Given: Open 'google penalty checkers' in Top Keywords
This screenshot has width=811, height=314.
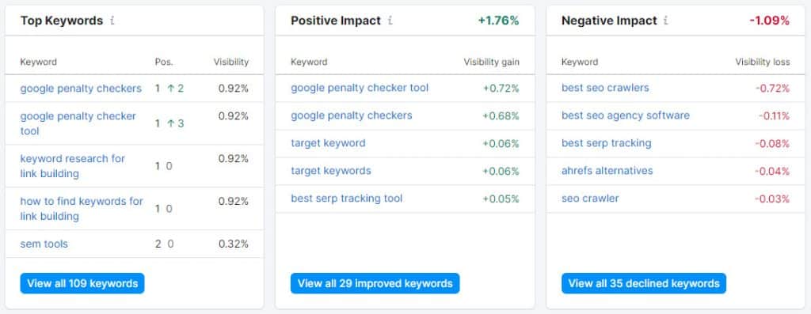Looking at the screenshot, I should click(81, 89).
